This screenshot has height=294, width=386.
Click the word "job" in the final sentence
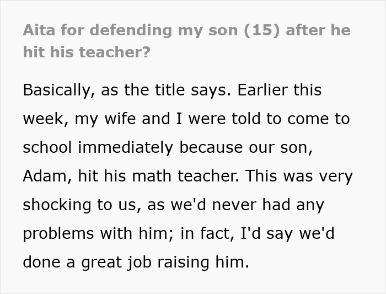[x=140, y=262]
